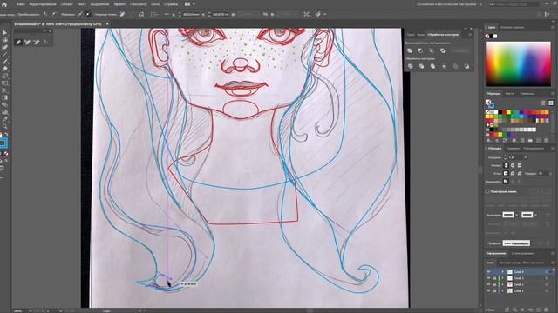Image resolution: width=558 pixels, height=313 pixels.
Task: Unlock layer Слой 1 via lock icon
Action: tap(495, 291)
